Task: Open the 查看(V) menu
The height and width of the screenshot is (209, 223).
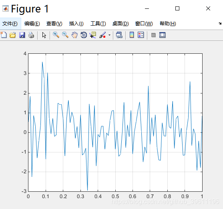Action: tap(54, 24)
